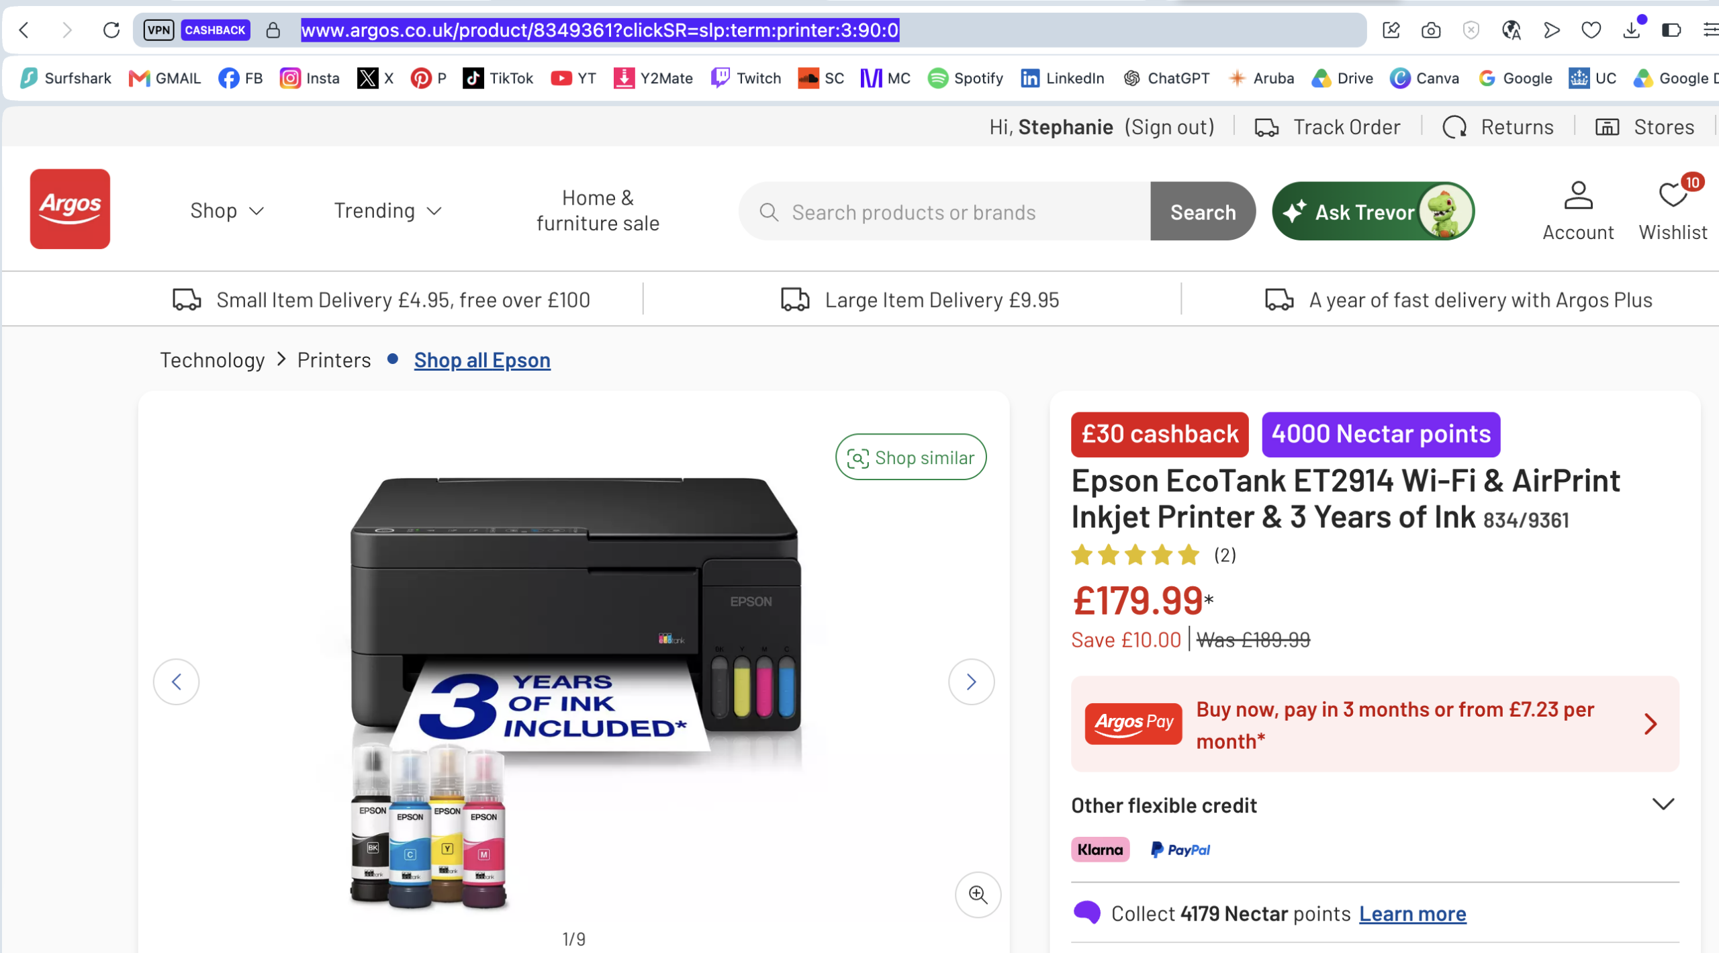Open the snapshot camera icon in browser toolbar
1719x953 pixels.
1431,30
